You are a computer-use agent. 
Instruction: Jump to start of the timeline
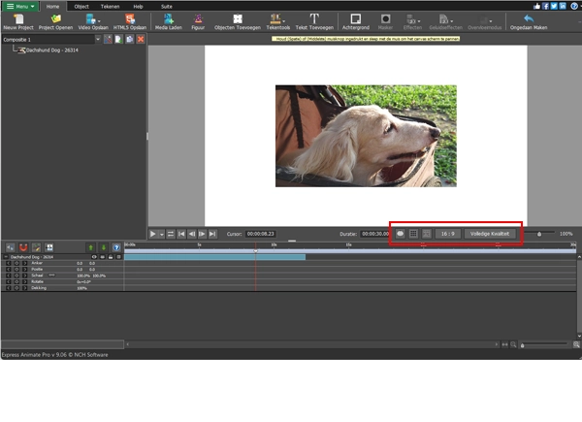coord(181,234)
